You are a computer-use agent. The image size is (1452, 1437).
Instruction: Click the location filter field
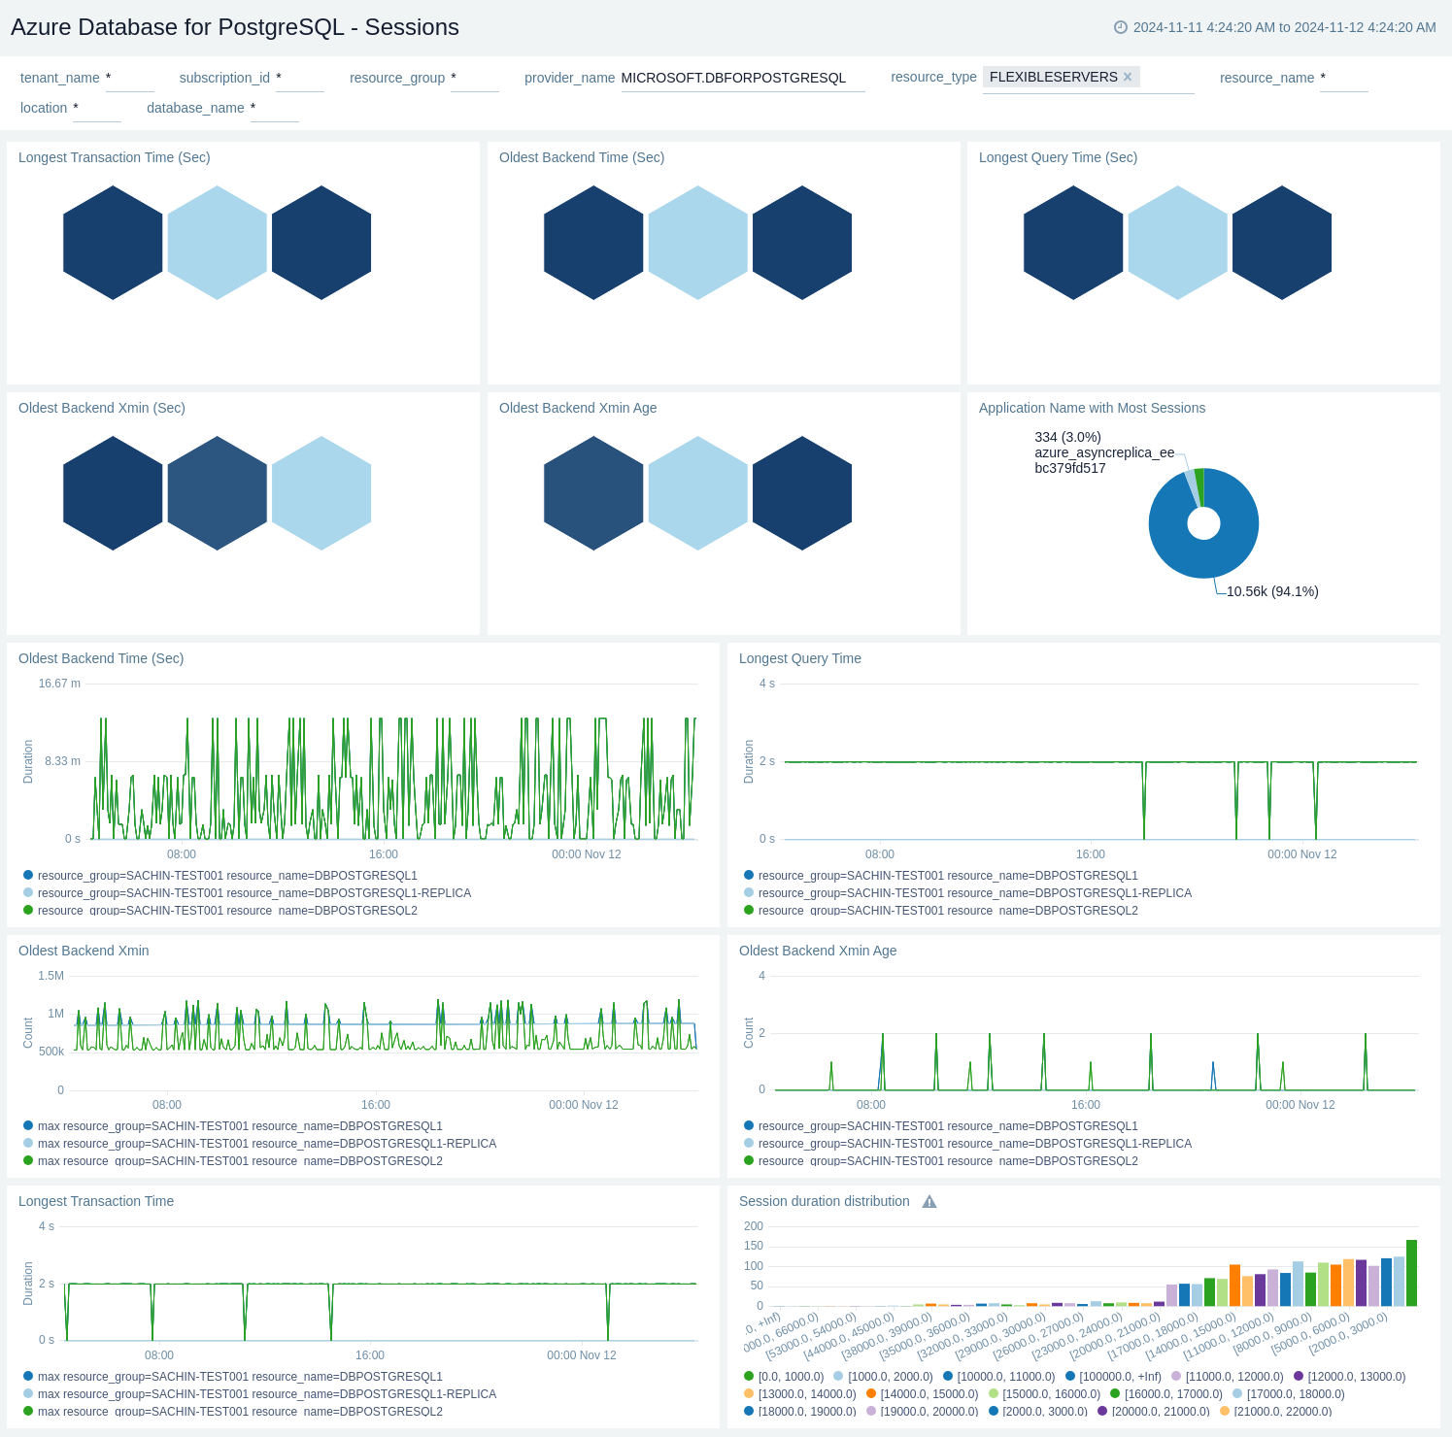(96, 108)
